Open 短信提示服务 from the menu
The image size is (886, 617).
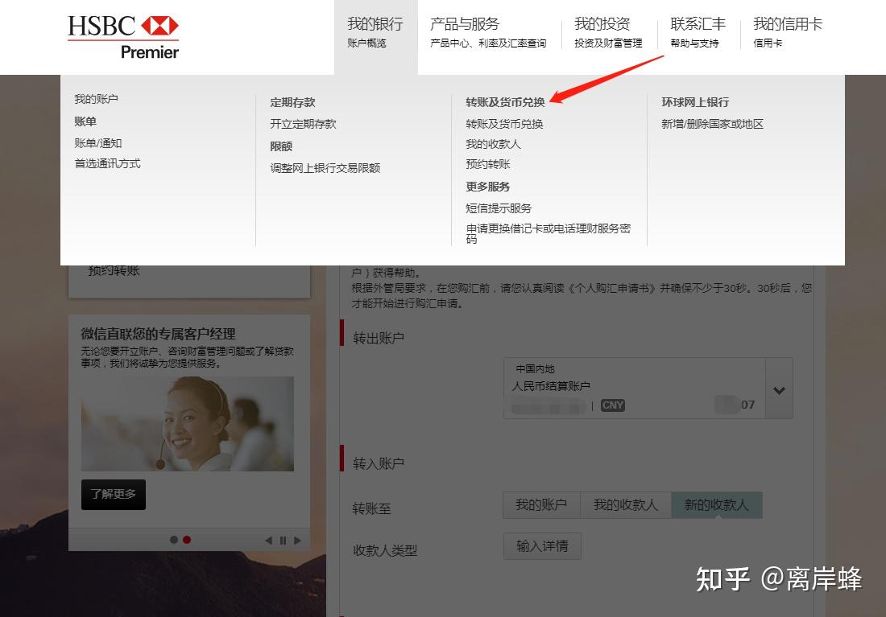click(x=499, y=208)
